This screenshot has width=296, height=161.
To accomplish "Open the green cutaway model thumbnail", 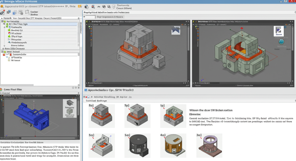I will click(173, 116).
